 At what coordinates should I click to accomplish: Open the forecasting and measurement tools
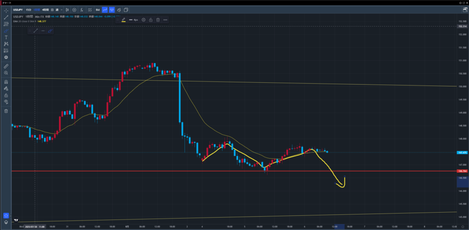click(6, 50)
